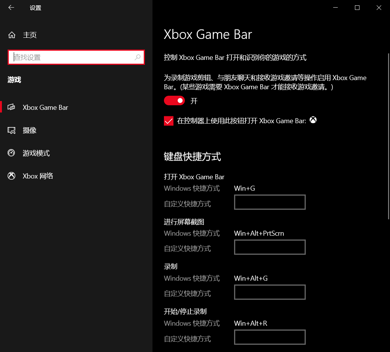390x352 pixels.
Task: Click the Win+Alt+R shortcut text
Action: 250,323
